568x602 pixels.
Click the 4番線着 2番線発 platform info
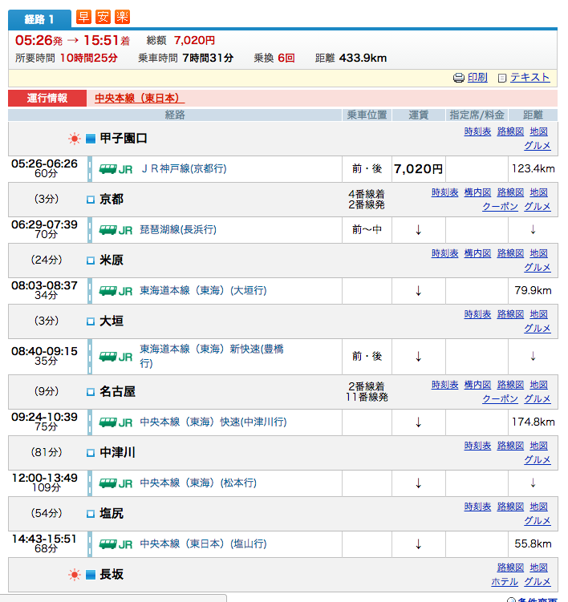point(367,200)
